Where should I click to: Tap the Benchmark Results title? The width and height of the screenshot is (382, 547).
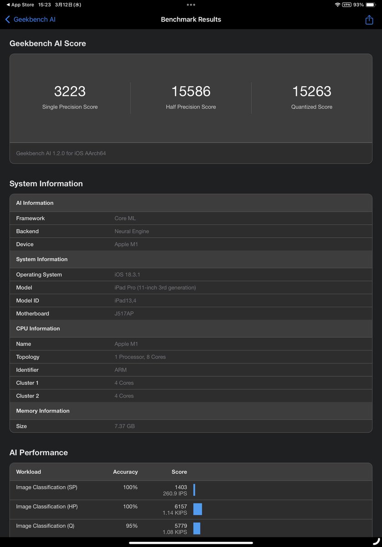coord(191,20)
